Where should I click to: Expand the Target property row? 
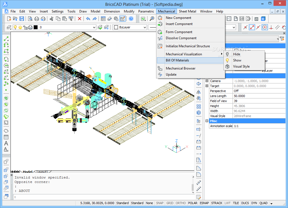pos(207,86)
